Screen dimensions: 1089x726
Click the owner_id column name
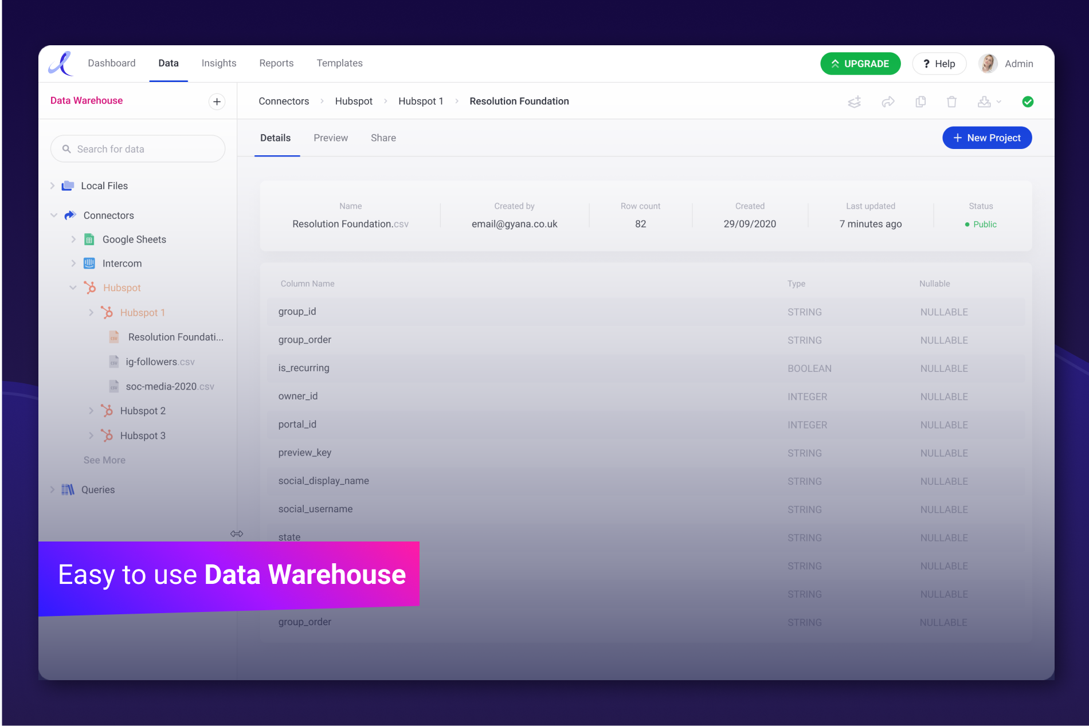pos(298,396)
